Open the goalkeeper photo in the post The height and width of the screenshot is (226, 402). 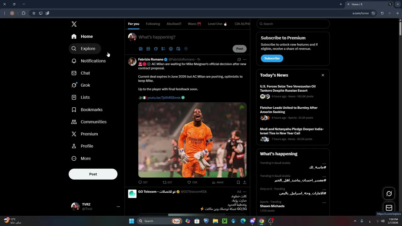[x=192, y=140]
